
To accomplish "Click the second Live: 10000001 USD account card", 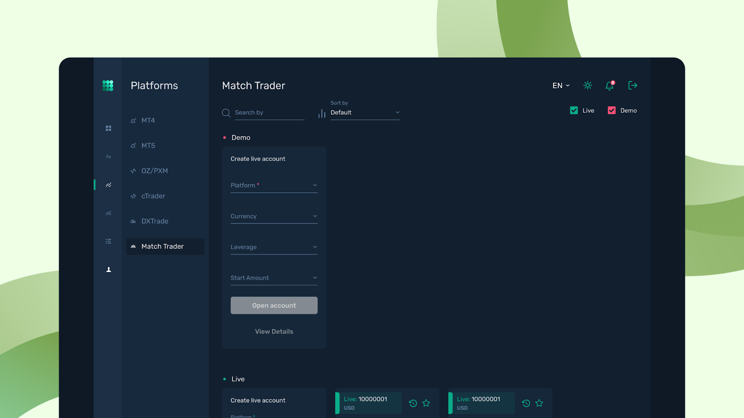I will [481, 403].
